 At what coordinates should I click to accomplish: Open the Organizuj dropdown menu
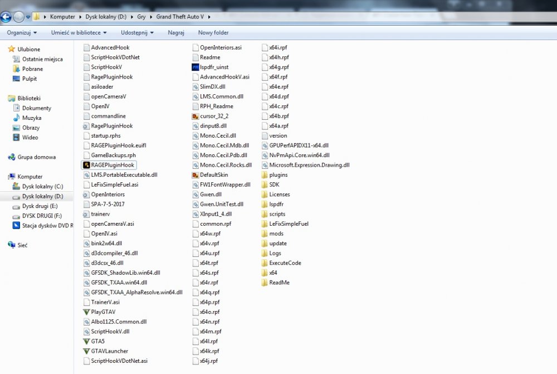click(22, 33)
